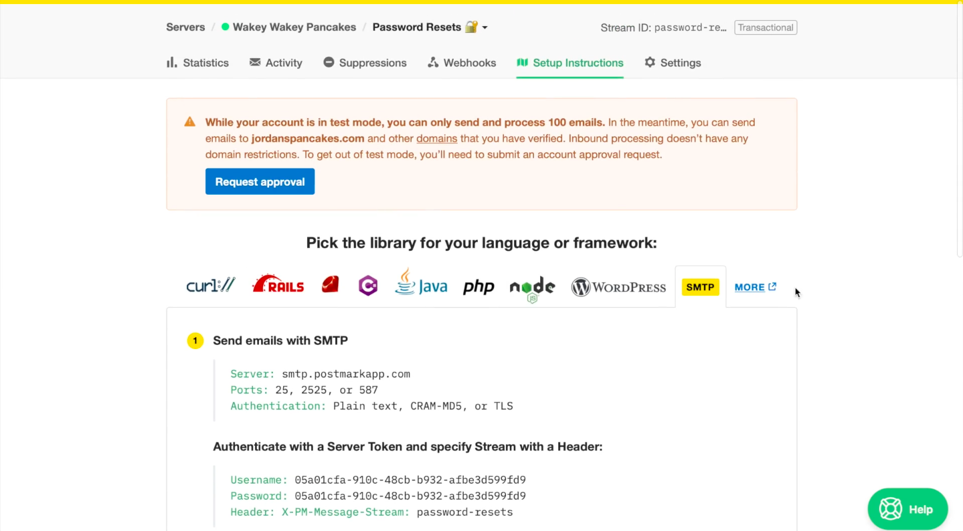Click the Stream ID password-re… value
Screen dimensions: 963x531
point(690,27)
